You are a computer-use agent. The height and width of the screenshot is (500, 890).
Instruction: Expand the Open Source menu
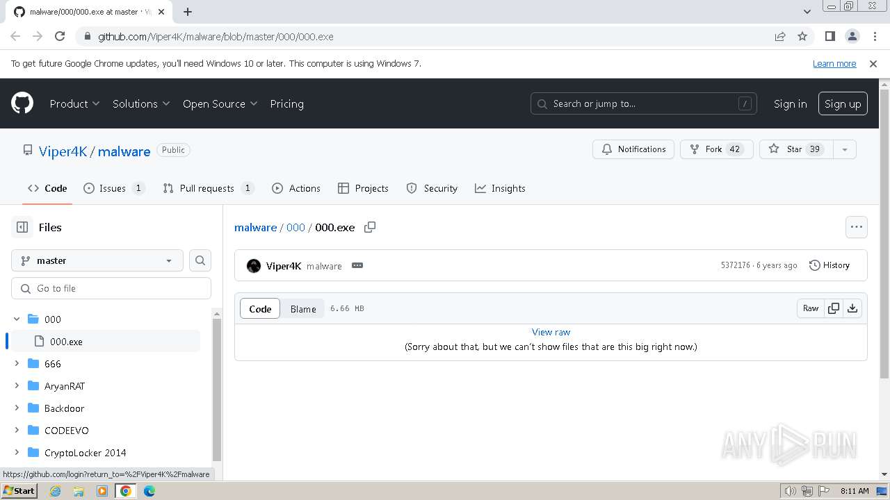coord(220,103)
